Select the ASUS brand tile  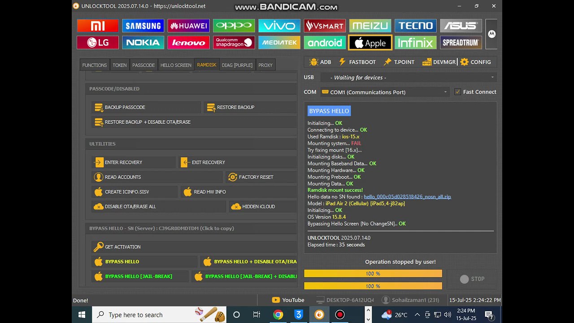coord(461,26)
